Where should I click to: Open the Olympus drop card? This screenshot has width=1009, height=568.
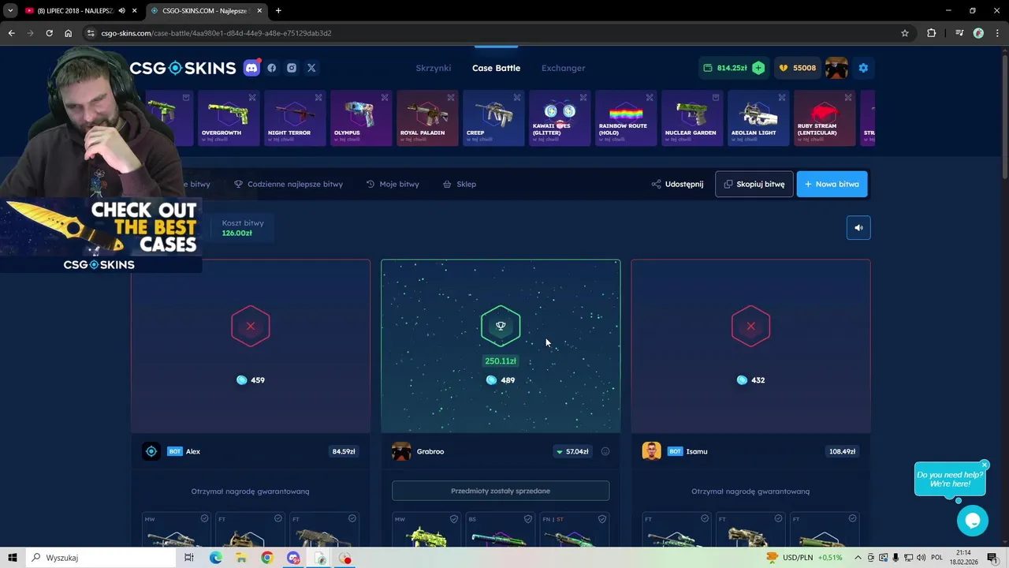pos(360,118)
